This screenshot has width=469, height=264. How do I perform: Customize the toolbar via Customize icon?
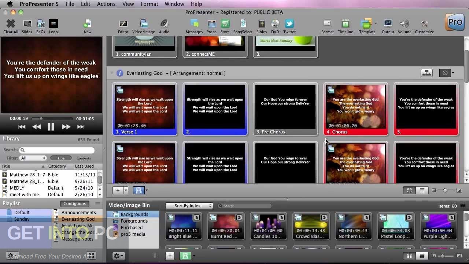pos(424,24)
